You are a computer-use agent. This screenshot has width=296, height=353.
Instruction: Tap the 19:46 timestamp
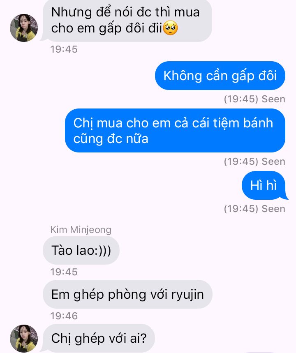tap(64, 316)
